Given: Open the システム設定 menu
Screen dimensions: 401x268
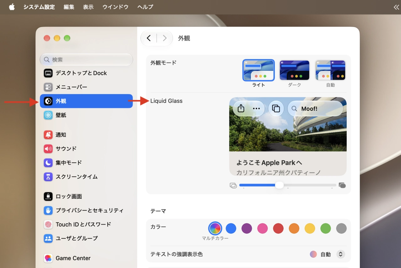Looking at the screenshot, I should (39, 7).
